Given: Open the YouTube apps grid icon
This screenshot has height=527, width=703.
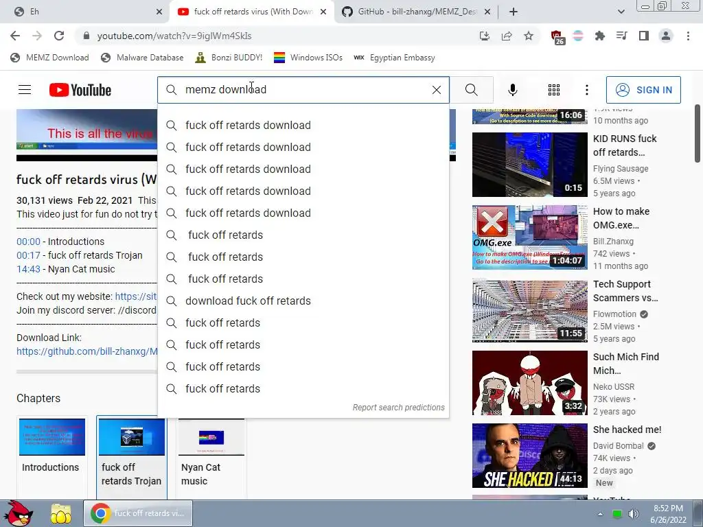Looking at the screenshot, I should (554, 90).
